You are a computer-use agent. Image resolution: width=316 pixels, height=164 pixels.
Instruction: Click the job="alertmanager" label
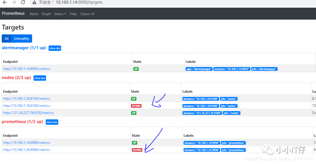pos(265,69)
